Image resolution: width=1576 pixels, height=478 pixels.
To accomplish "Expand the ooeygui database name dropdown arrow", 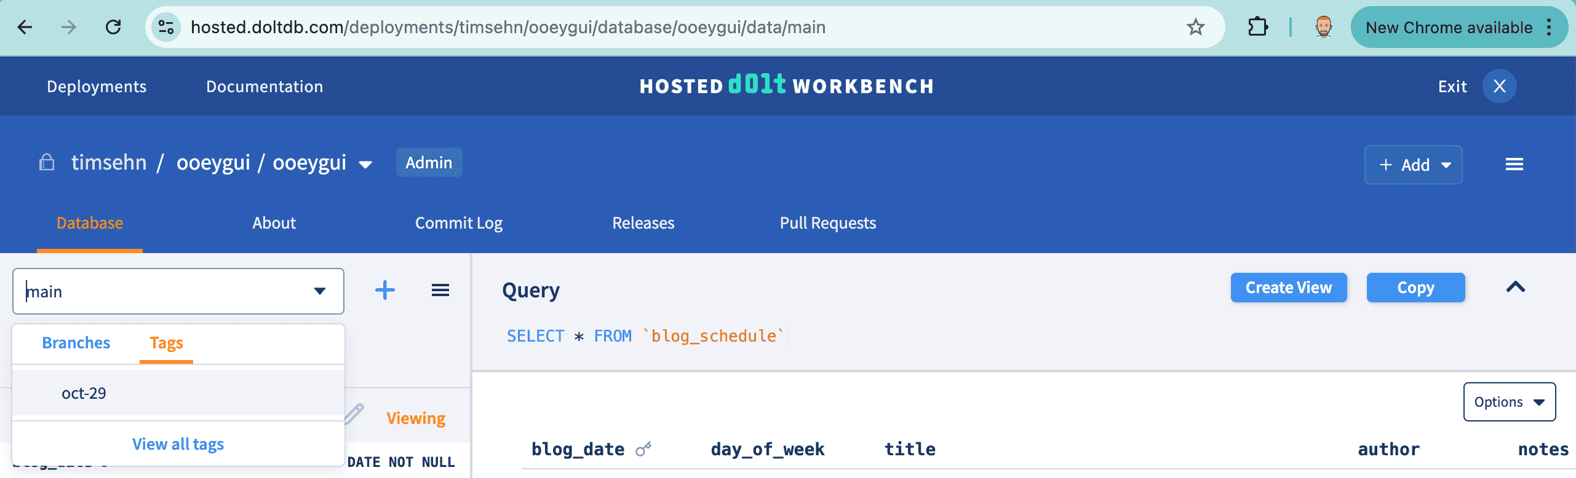I will (365, 165).
